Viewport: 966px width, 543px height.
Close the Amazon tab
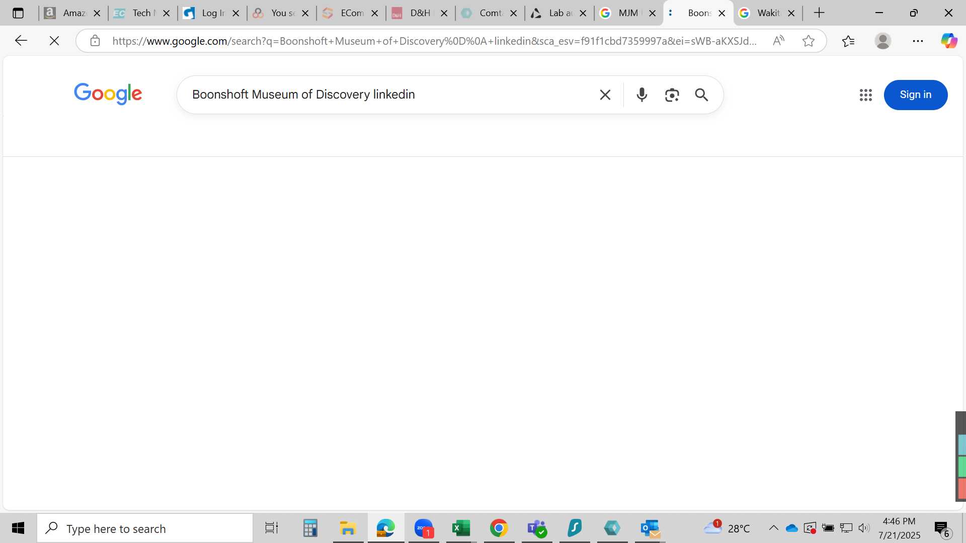[97, 13]
